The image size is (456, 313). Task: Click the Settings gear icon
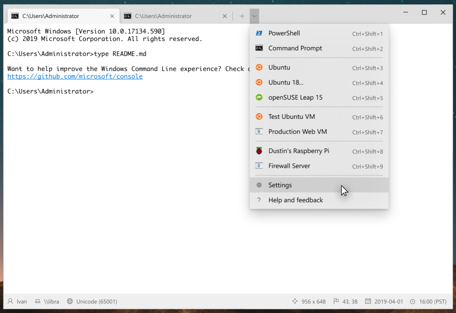(259, 185)
